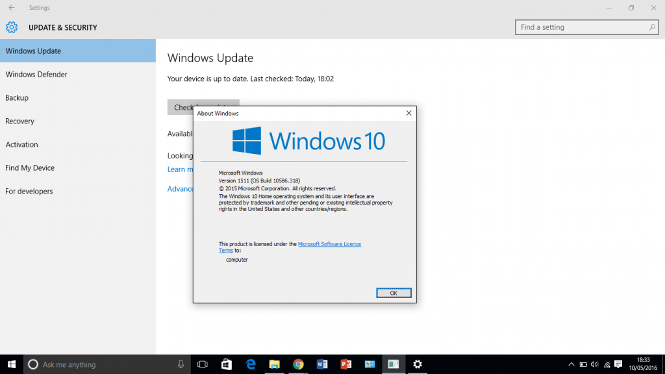
Task: Open Advanced options link
Action: click(181, 189)
